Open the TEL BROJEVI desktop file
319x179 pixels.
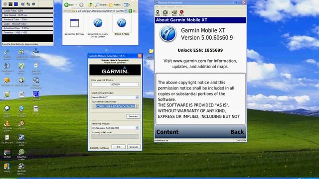7,139
